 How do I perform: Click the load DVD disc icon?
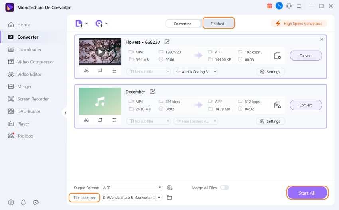99,24
